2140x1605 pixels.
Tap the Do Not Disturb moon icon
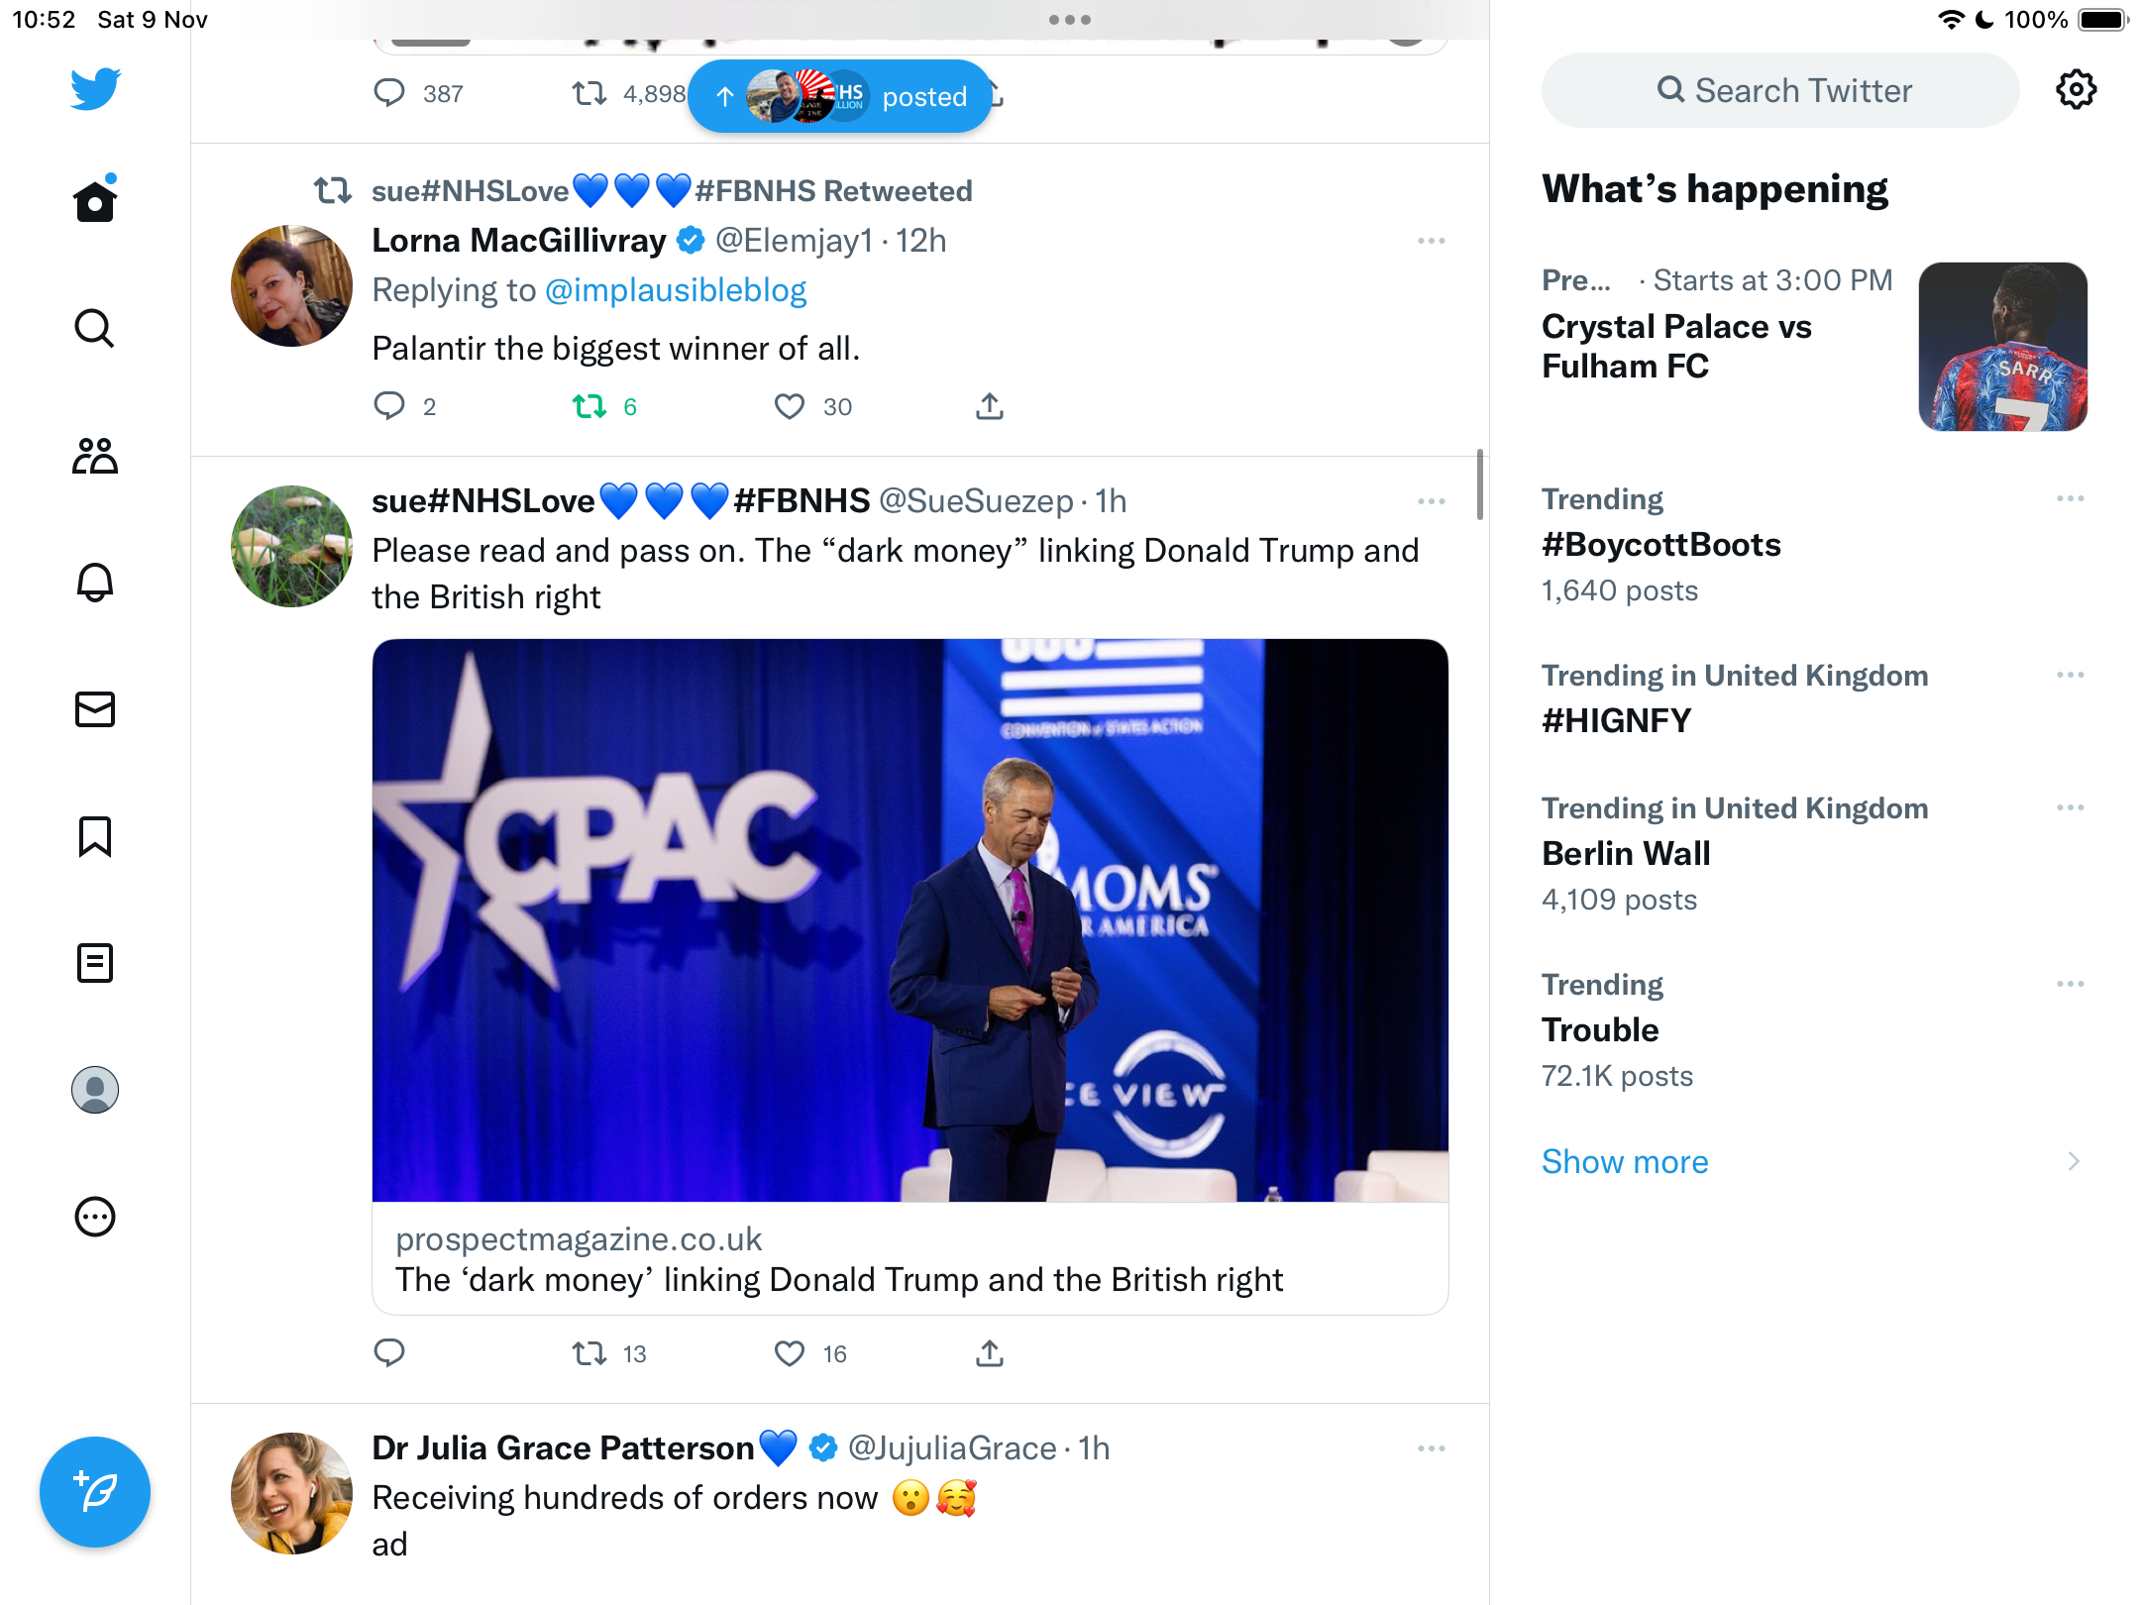pyautogui.click(x=1984, y=20)
